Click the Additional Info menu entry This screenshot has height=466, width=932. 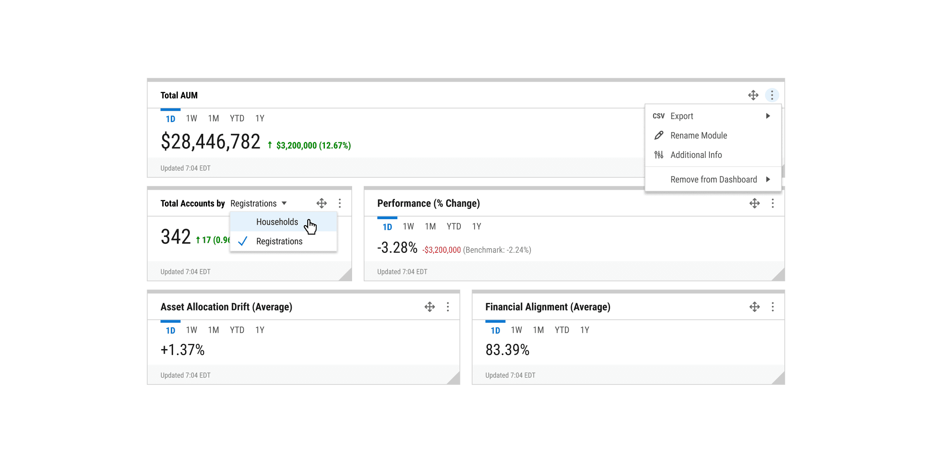coord(696,155)
